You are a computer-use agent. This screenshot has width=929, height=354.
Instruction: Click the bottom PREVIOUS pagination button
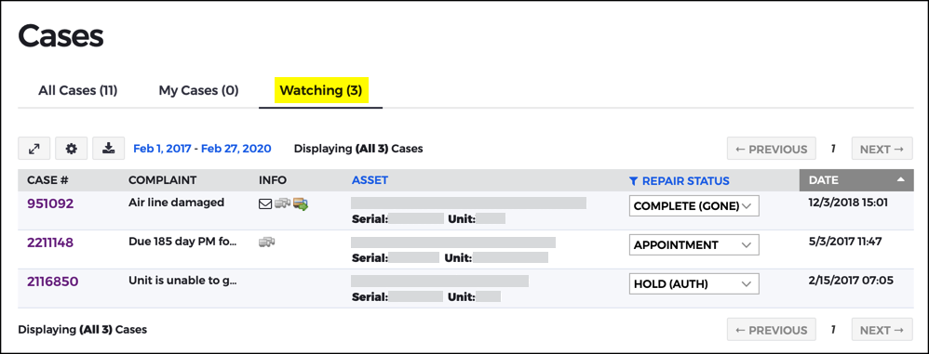point(772,330)
